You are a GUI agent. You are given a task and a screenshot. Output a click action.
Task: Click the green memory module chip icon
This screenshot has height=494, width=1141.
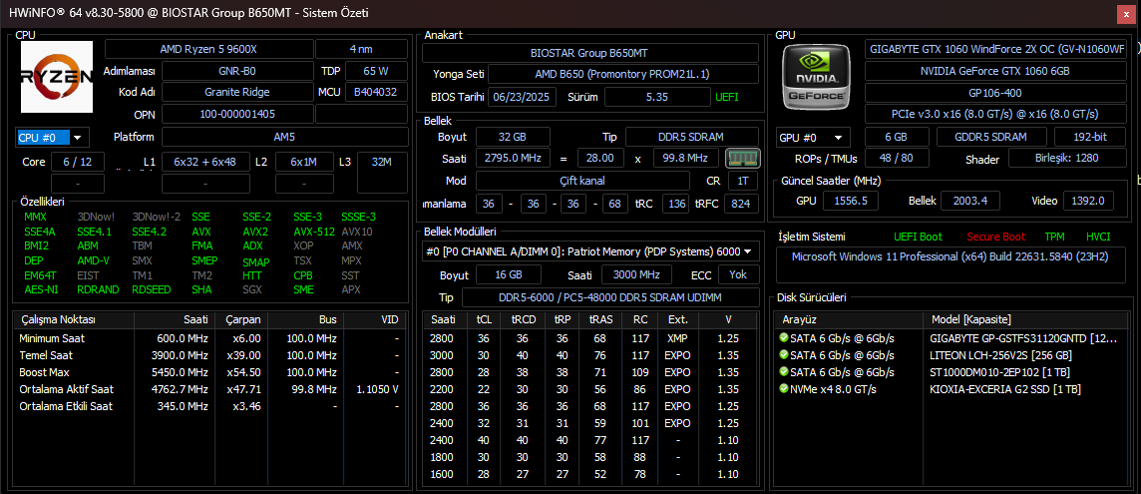[x=742, y=158]
